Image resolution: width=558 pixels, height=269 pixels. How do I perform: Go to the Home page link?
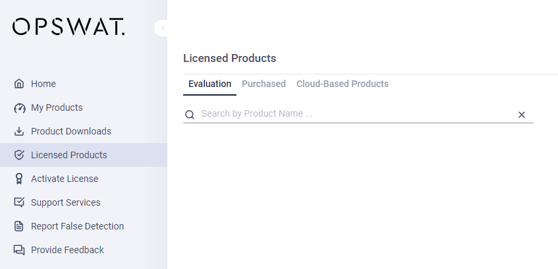[x=43, y=84]
